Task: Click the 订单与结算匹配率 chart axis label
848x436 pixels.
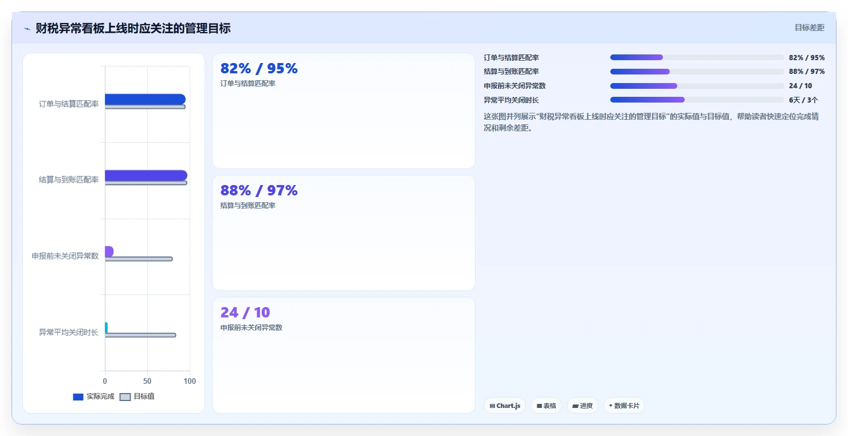Action: 69,104
